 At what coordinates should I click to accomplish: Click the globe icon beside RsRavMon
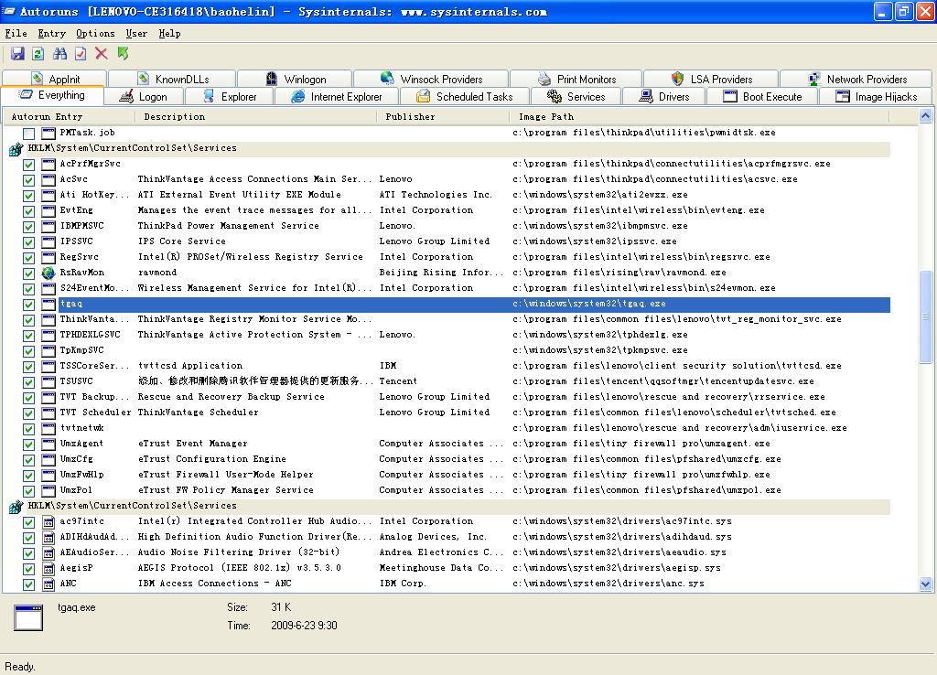click(x=48, y=273)
